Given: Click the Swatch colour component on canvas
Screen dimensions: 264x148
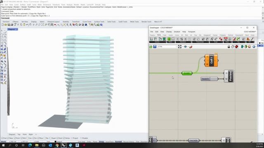Looking at the screenshot, I should click(210, 79).
